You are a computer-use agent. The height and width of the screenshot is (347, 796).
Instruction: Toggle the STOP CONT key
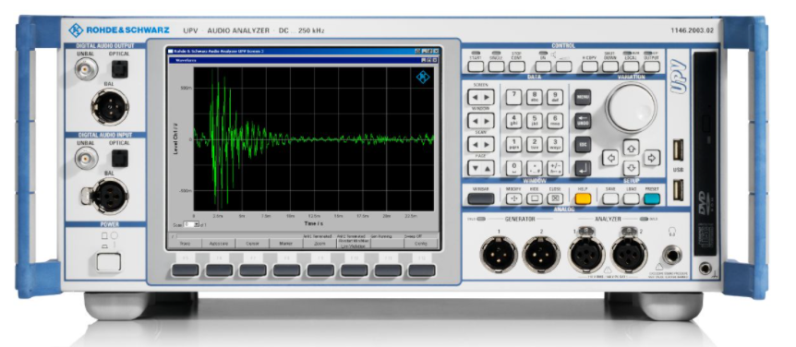tap(516, 66)
